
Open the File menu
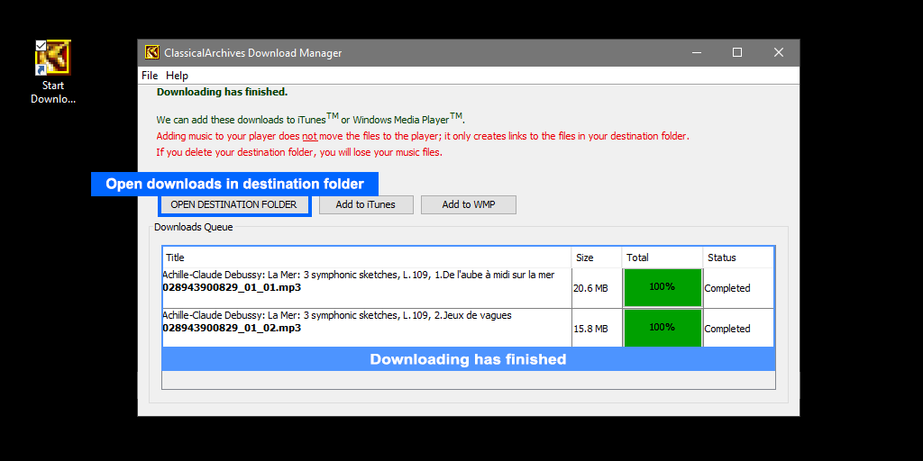pos(150,76)
